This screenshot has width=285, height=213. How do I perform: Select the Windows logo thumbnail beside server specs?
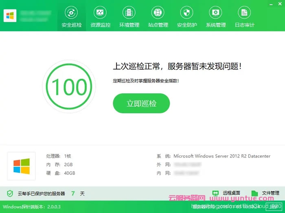tap(22, 166)
